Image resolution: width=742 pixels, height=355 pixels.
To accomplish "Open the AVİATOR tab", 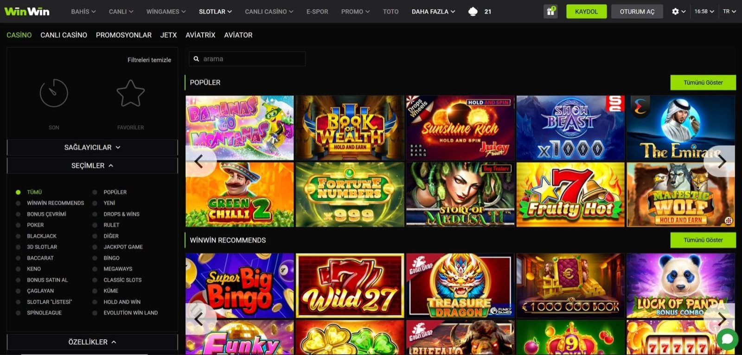I will click(x=238, y=35).
